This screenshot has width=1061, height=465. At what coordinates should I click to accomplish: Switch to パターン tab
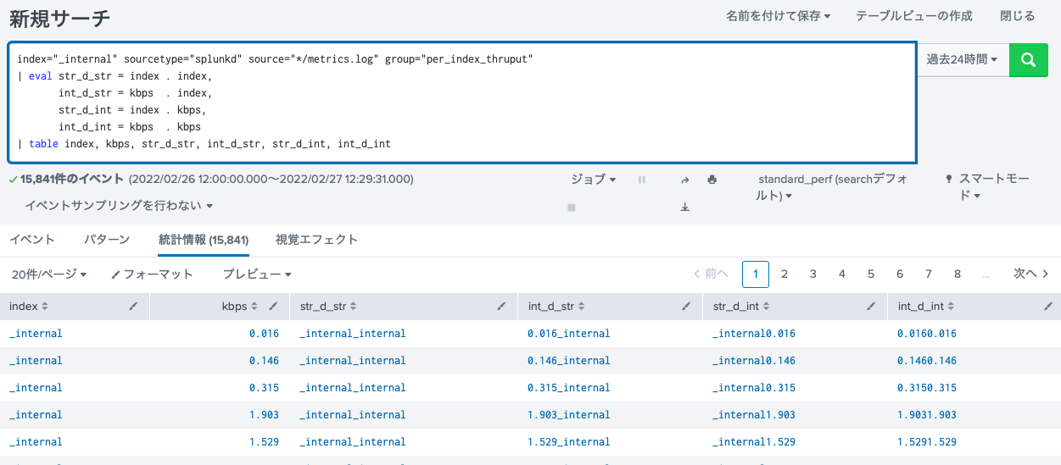point(107,240)
